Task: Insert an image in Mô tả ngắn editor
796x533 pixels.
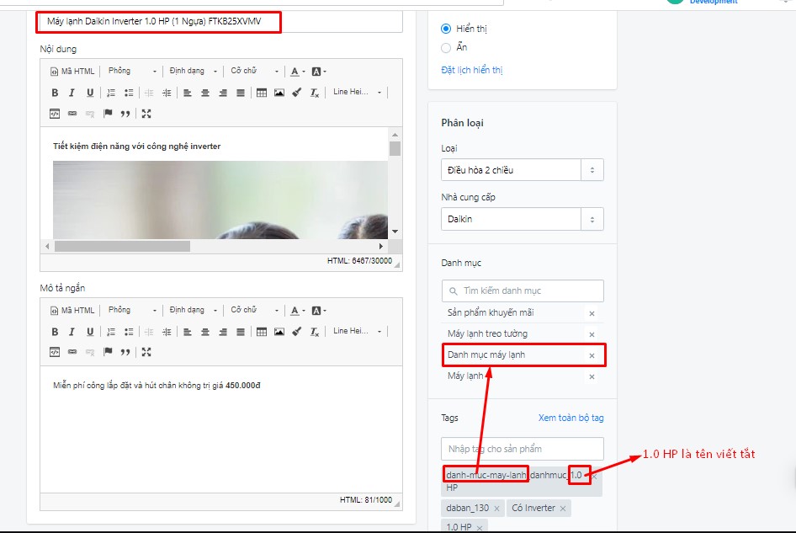Action: coord(279,332)
